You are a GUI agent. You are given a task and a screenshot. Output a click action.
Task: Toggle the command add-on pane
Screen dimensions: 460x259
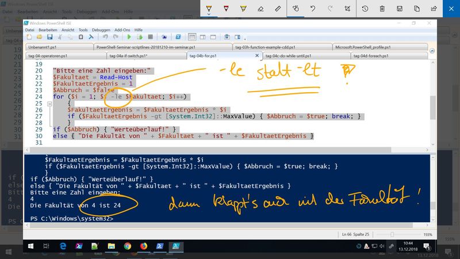[237, 37]
